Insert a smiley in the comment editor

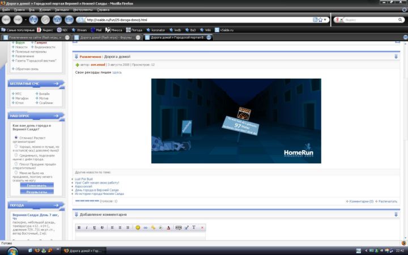click(137, 227)
